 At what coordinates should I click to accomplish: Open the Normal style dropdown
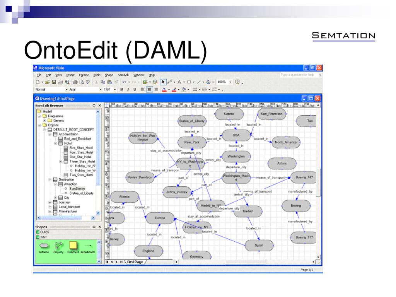pyautogui.click(x=67, y=89)
